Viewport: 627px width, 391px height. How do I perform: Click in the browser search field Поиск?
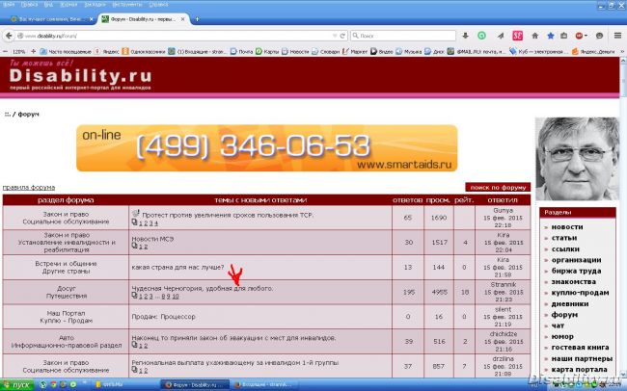403,36
